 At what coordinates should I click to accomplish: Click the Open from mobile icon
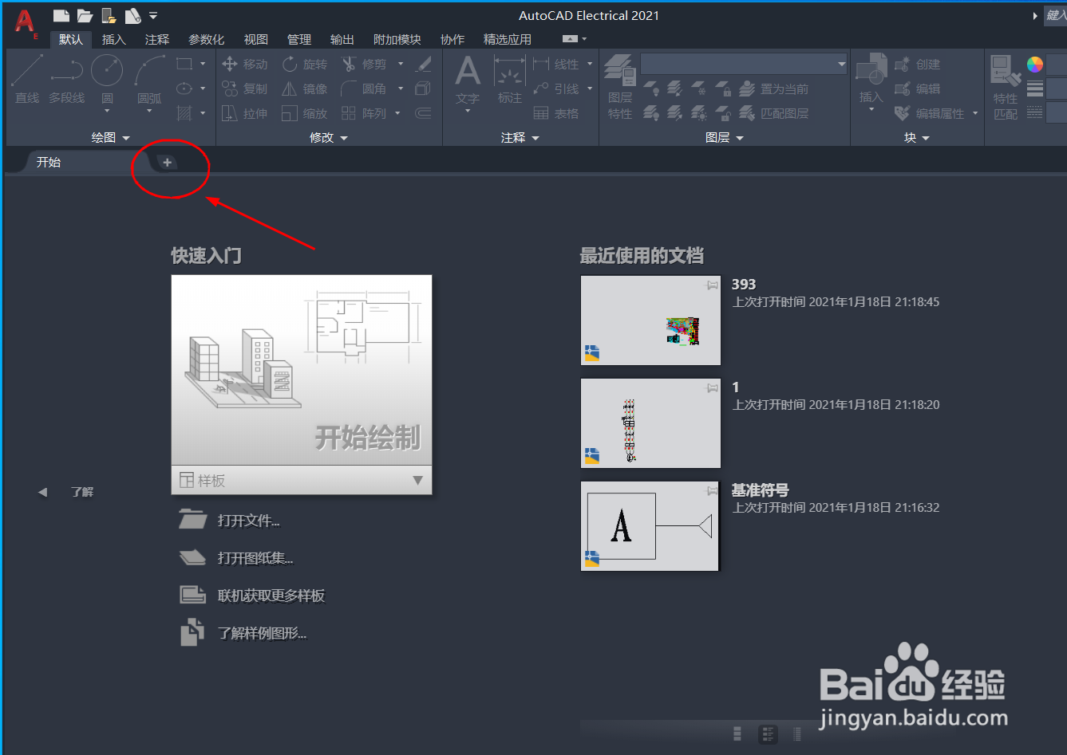coord(109,15)
